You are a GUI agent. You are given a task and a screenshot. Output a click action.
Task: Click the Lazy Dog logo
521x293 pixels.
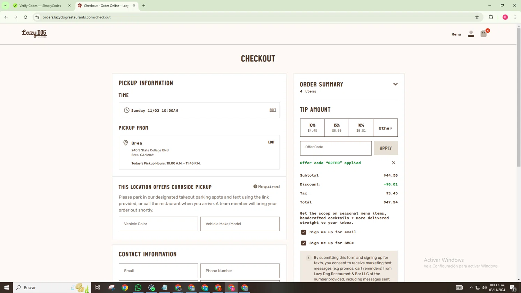34,33
